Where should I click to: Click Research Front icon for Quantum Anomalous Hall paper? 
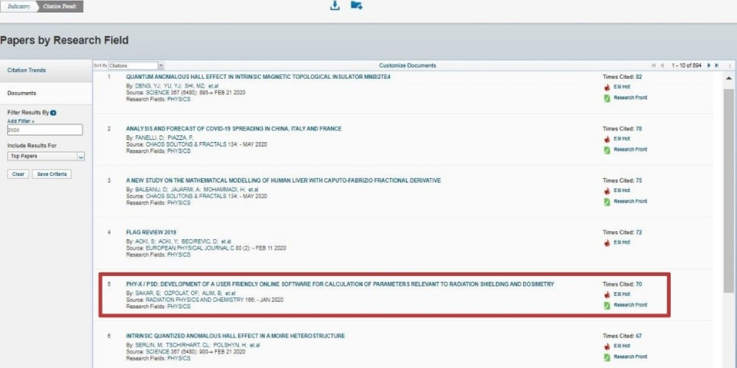pos(607,98)
